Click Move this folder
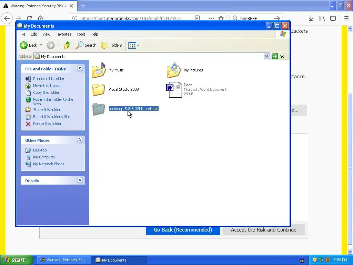 click(x=47, y=86)
